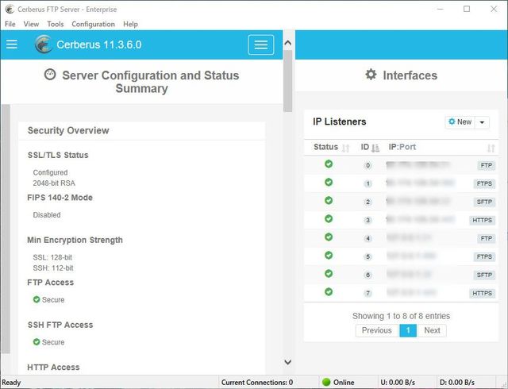
Task: Click the Cerberus logo icon in header
Action: tap(44, 44)
